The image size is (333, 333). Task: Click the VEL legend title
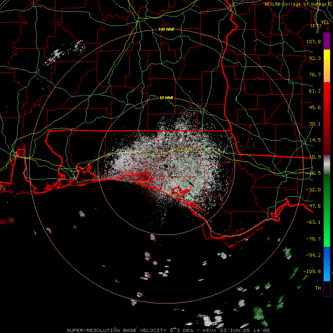tap(325, 22)
